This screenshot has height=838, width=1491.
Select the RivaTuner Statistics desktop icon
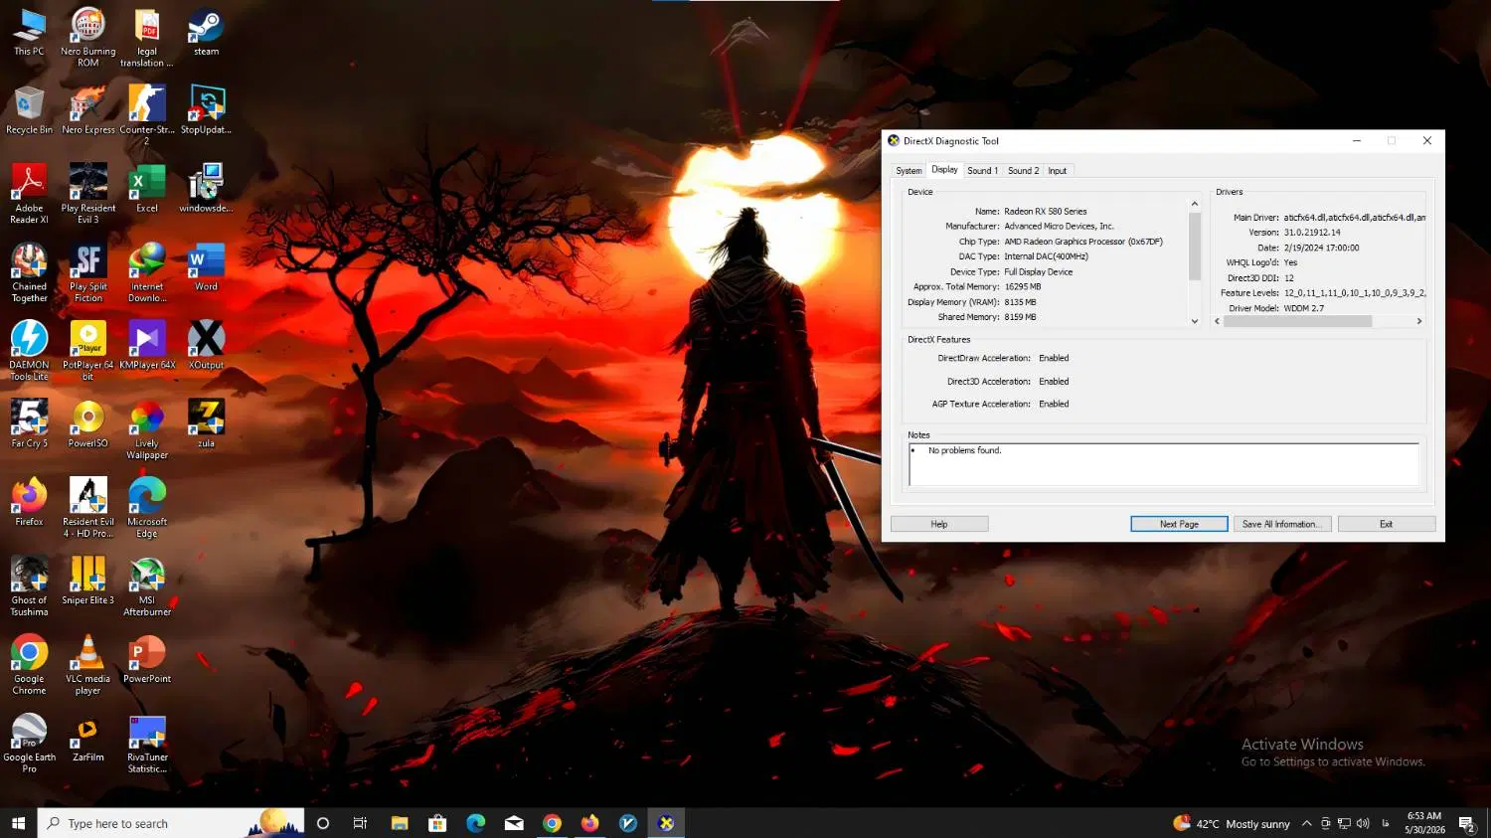[147, 744]
